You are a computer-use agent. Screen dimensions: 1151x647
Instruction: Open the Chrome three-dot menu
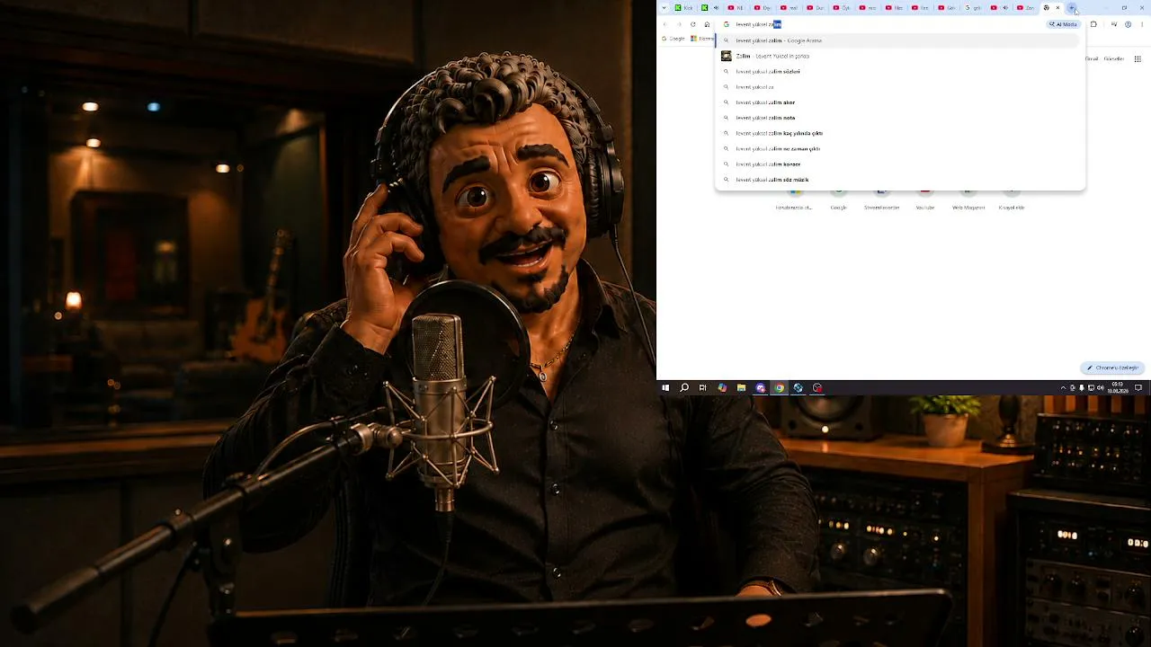[x=1142, y=24]
